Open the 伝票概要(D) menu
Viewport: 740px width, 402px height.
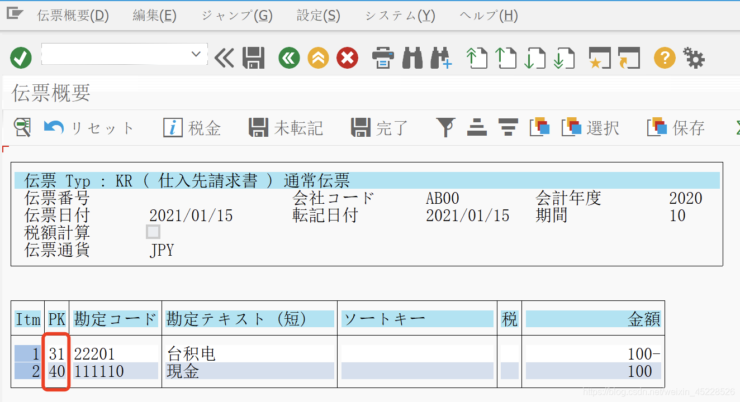[73, 16]
